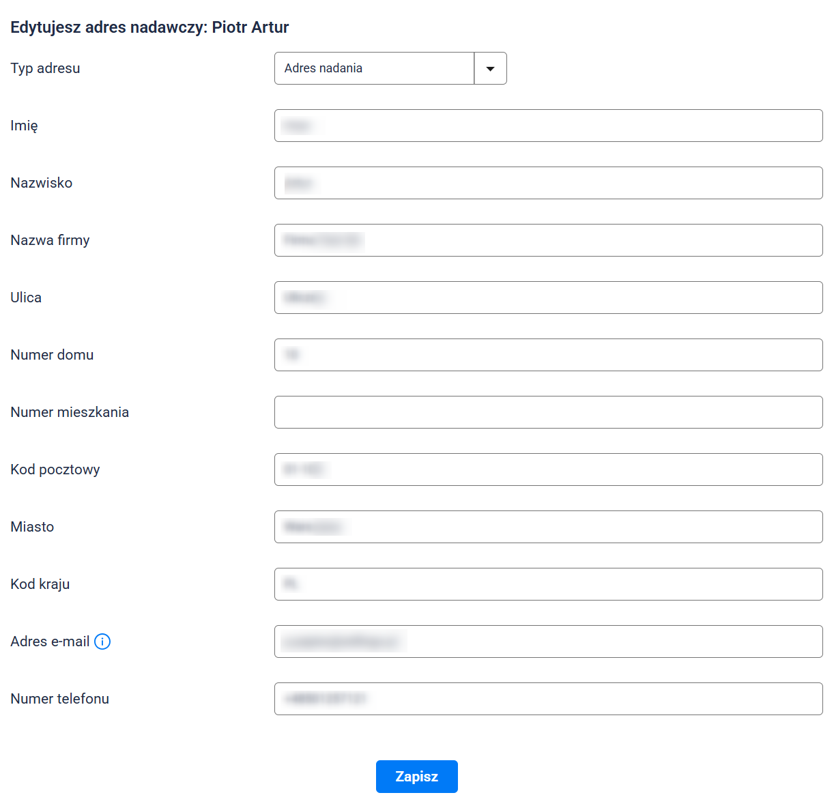Select the Numer telefonu input box
The image size is (834, 808).
(x=548, y=699)
